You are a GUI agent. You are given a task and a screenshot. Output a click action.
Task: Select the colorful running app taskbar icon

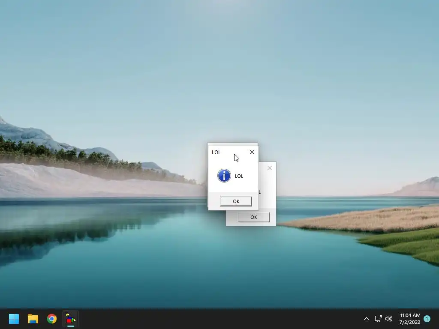pyautogui.click(x=71, y=319)
